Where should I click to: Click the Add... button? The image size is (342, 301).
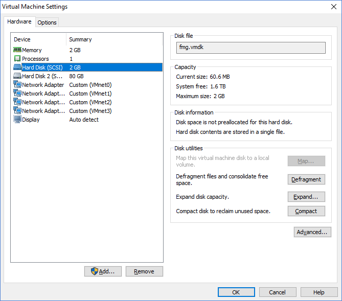(103, 271)
